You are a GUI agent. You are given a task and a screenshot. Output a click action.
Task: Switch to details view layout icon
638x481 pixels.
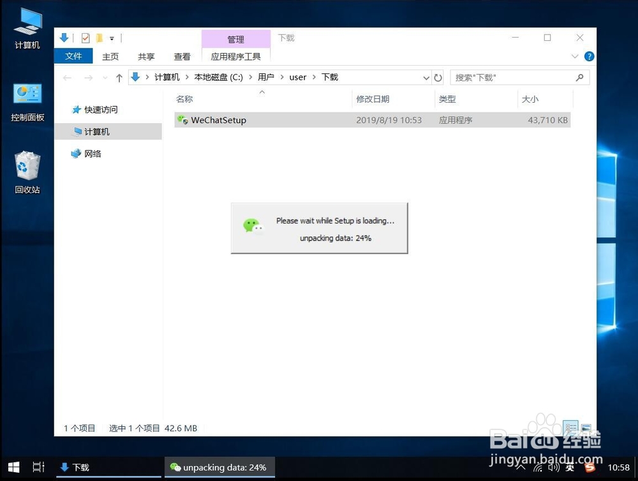coord(571,427)
